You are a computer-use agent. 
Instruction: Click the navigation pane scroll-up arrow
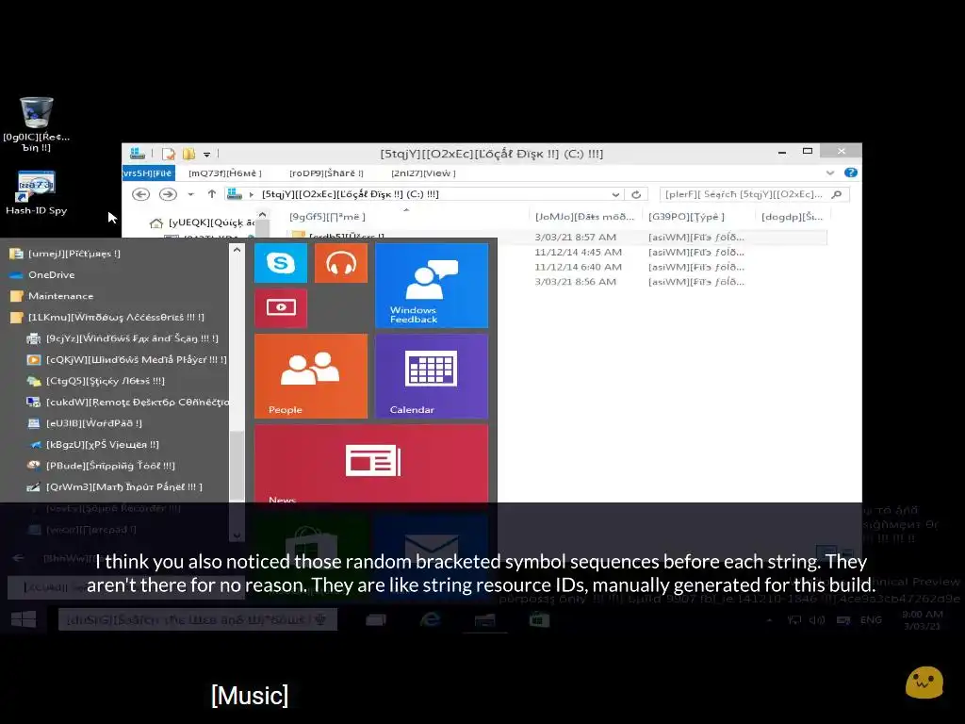click(x=263, y=215)
